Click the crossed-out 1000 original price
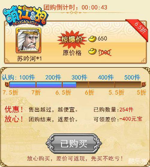Image resolution: width=150 pixels, height=167 pixels. point(105,52)
